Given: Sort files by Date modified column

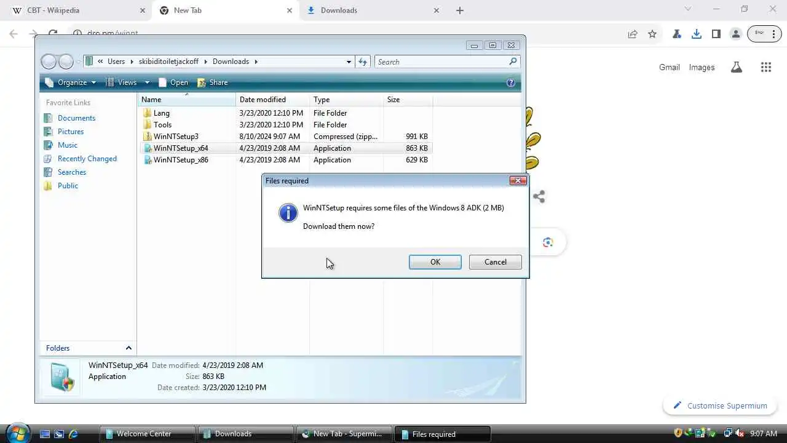Looking at the screenshot, I should pyautogui.click(x=272, y=100).
